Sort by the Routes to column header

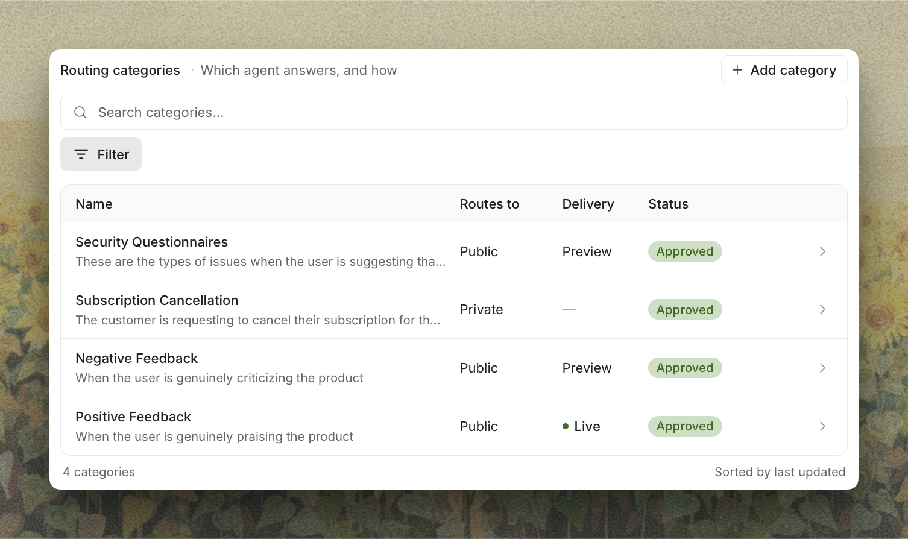point(490,204)
